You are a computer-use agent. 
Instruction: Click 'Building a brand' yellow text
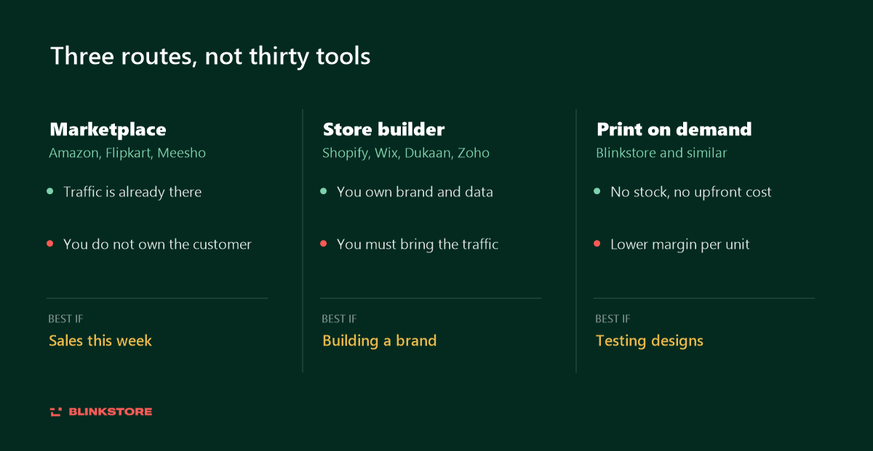[x=380, y=340]
